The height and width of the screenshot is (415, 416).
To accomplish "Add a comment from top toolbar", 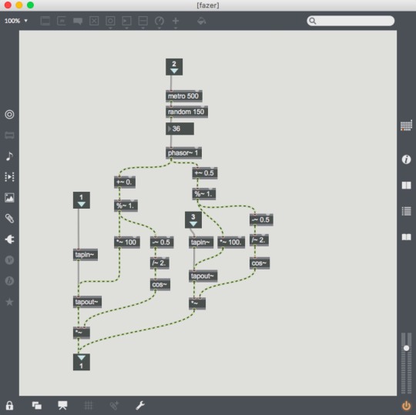I will [x=78, y=21].
